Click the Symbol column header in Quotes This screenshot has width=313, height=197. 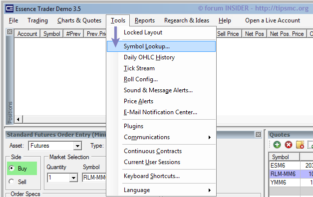284,157
